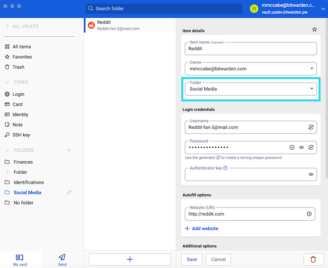This screenshot has height=268, width=328.
Task: Open the Owner dropdown
Action: 312,69
